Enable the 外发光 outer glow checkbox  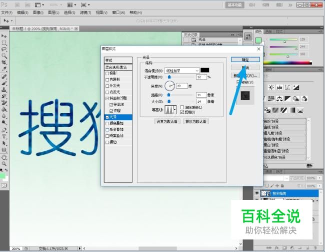[107, 86]
